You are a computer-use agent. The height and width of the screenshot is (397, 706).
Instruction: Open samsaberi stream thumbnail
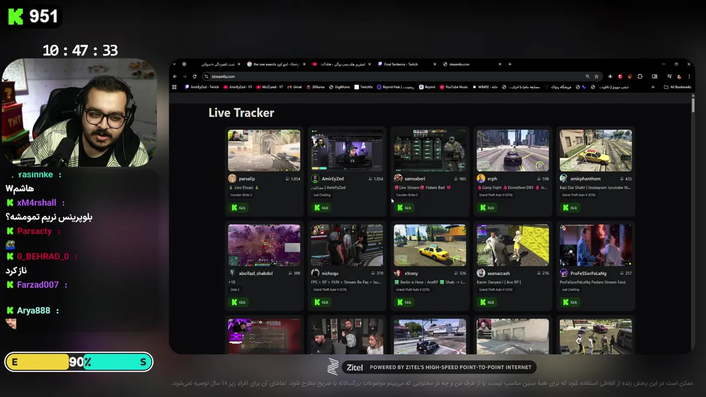click(430, 151)
